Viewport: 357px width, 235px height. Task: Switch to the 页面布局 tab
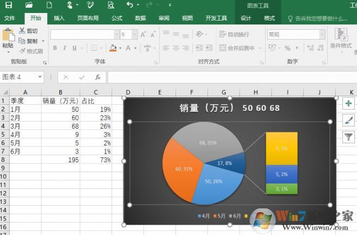88,18
